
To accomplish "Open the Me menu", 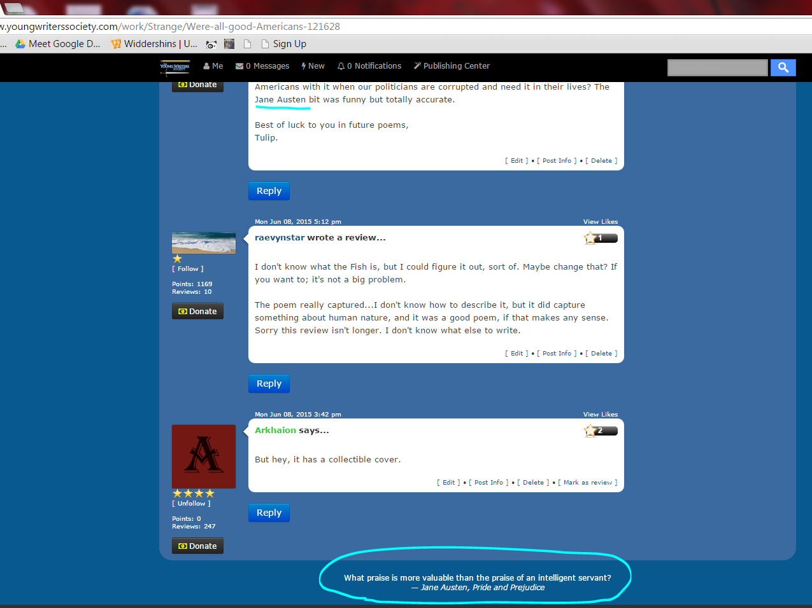I will [x=213, y=66].
